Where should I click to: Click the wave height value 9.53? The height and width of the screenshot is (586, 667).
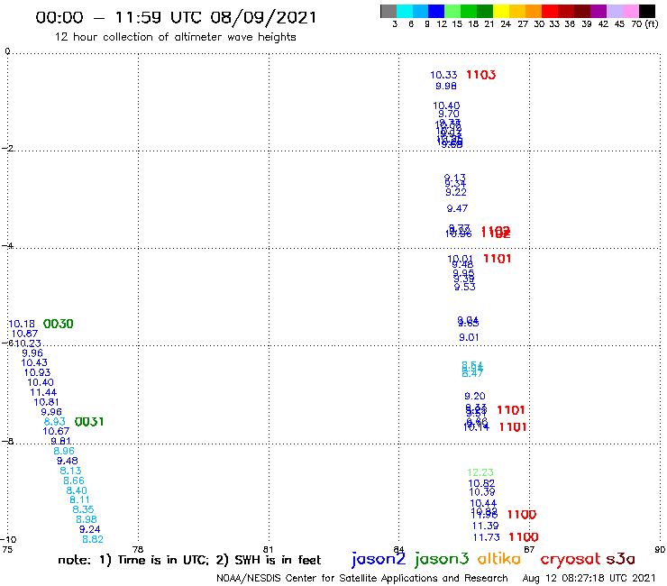pos(465,288)
